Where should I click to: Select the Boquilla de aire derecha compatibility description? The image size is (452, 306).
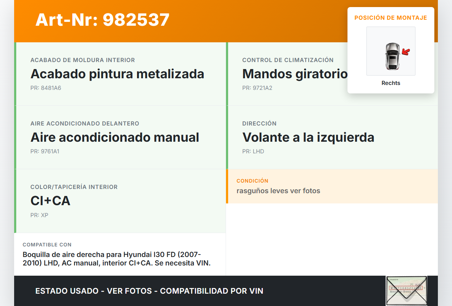pyautogui.click(x=117, y=259)
